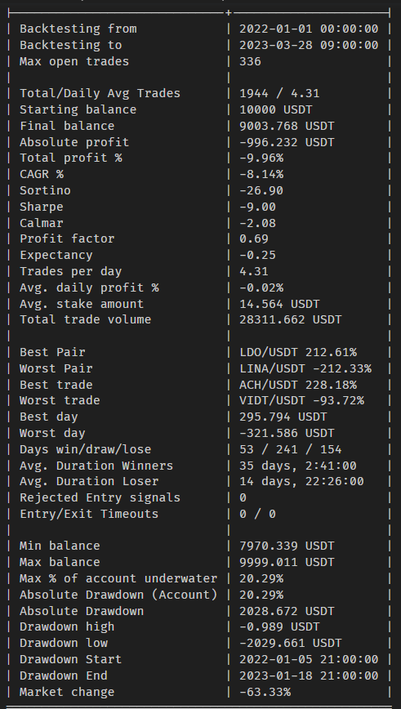The image size is (401, 709).
Task: Click the 'Avg. stake amount' label
Action: coord(82,304)
